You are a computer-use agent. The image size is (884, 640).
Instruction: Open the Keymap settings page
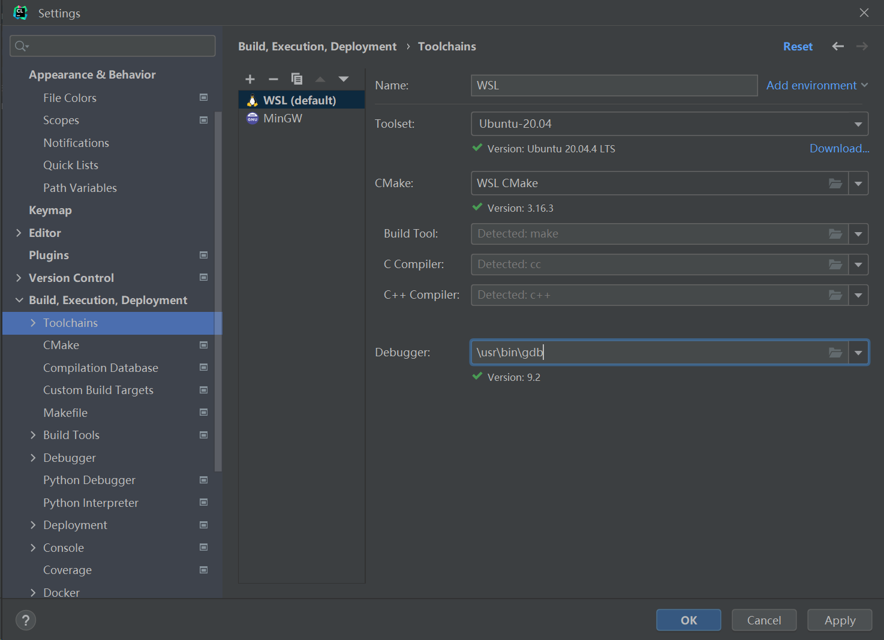(50, 210)
